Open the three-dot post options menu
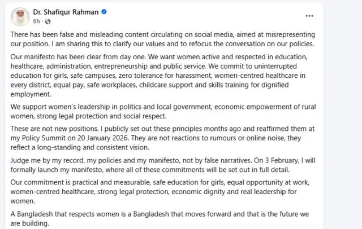This screenshot has height=229, width=362. coord(309,15)
